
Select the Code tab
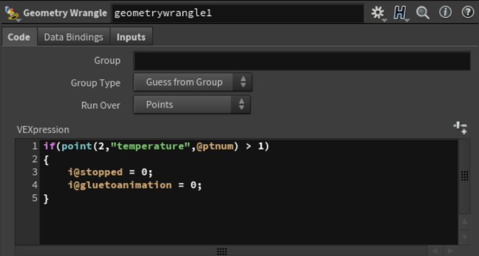[x=19, y=37]
